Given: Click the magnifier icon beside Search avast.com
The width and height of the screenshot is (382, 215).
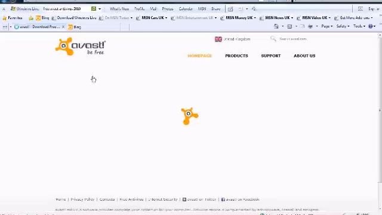Looking at the screenshot, I should pyautogui.click(x=273, y=39).
